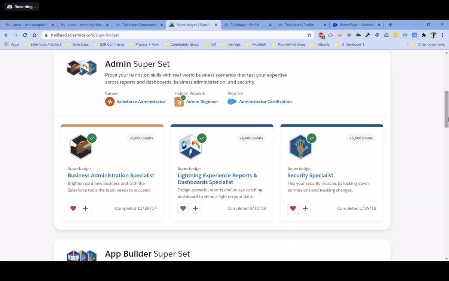Click the Security Specialist badge image
The width and height of the screenshot is (449, 281).
coord(300,146)
